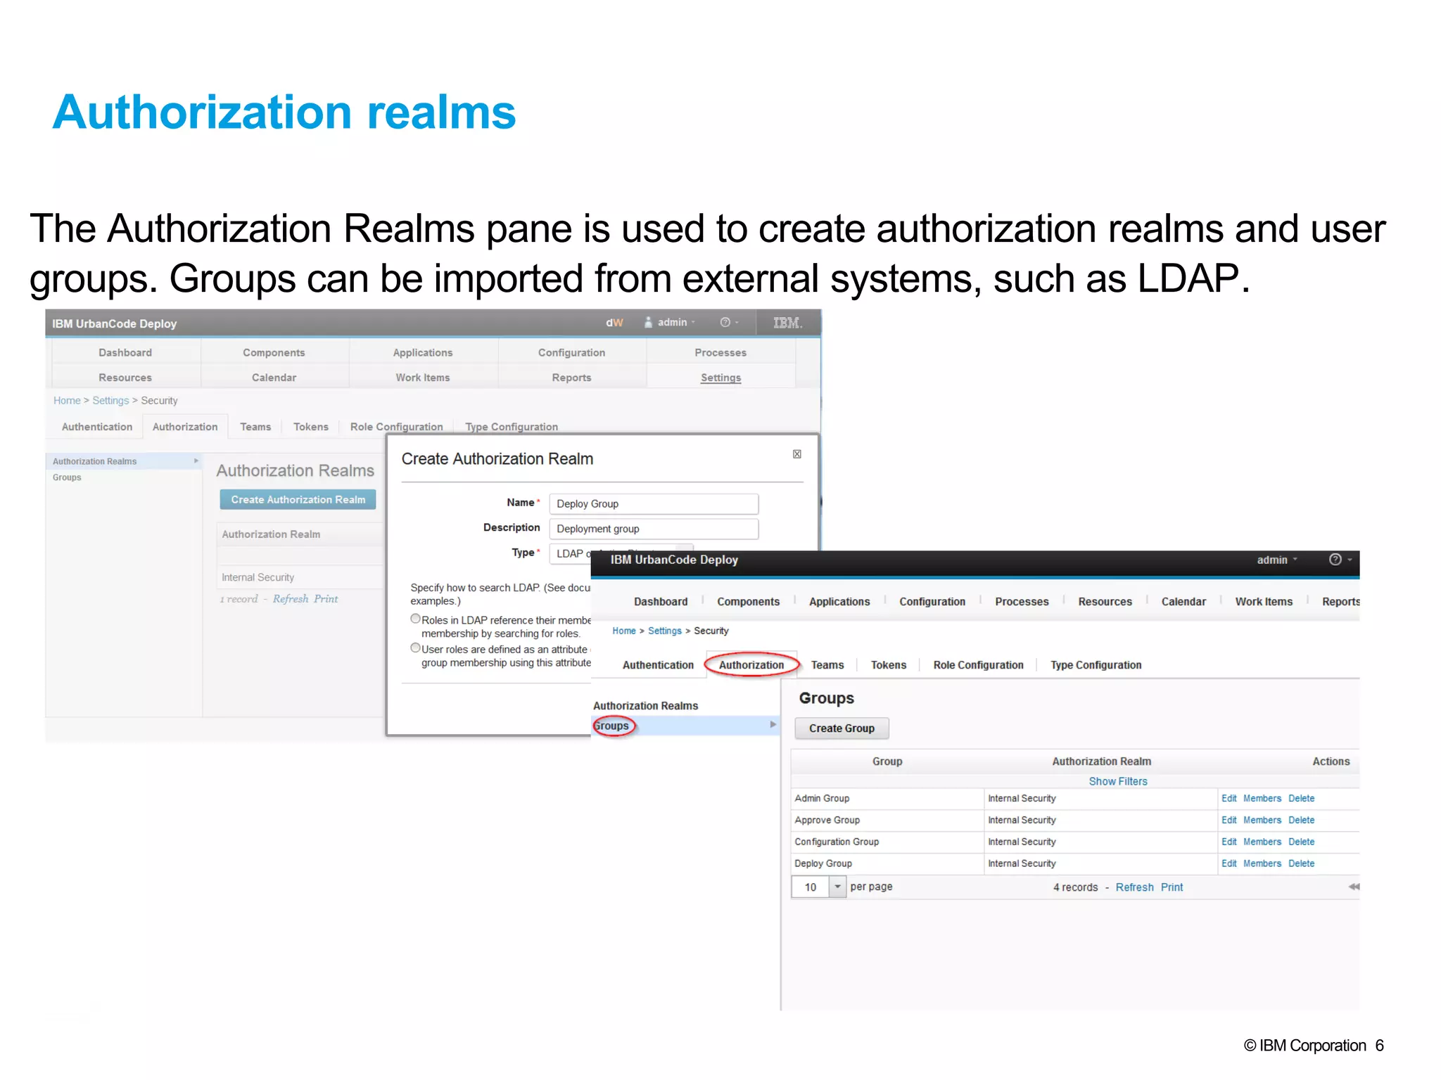The width and height of the screenshot is (1441, 1080).
Task: Open the admin user menu in the back window
Action: (670, 322)
